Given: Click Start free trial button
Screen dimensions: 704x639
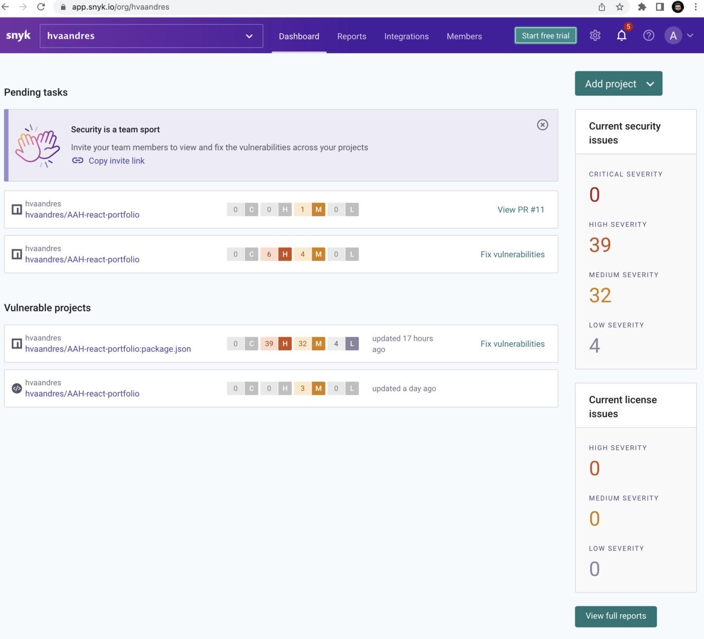Looking at the screenshot, I should pos(546,36).
